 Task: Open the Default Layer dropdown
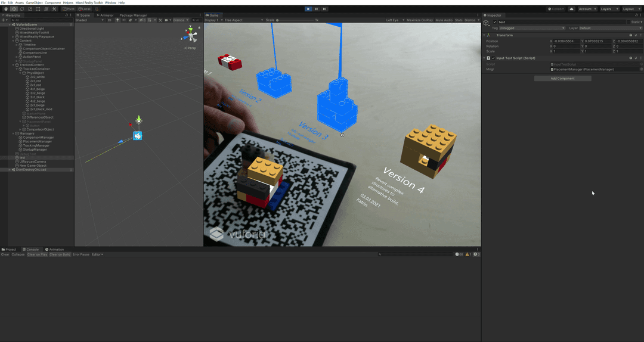click(x=611, y=28)
